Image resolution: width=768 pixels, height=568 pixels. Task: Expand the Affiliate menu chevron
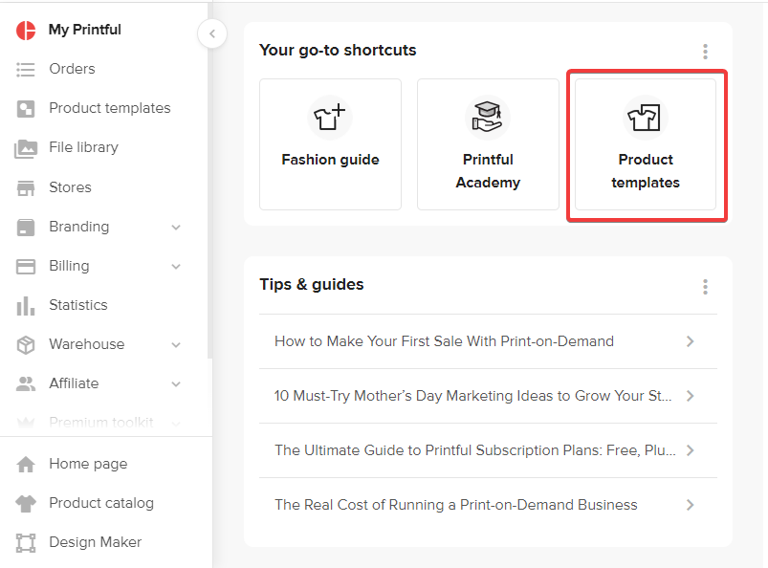point(176,383)
